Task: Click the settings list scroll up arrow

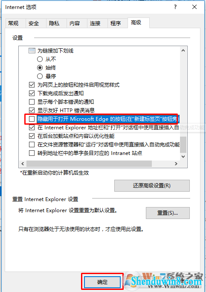Action: [x=183, y=50]
